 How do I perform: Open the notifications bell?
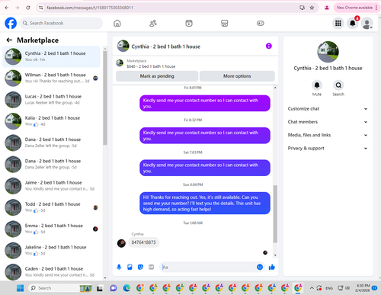[353, 24]
